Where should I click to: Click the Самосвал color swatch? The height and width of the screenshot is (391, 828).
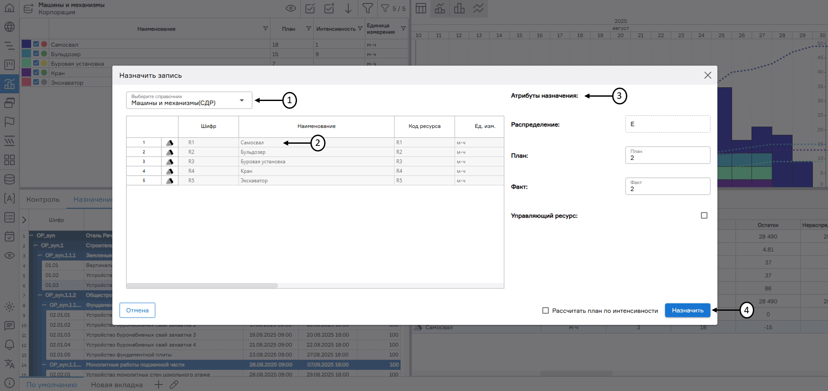pos(26,44)
